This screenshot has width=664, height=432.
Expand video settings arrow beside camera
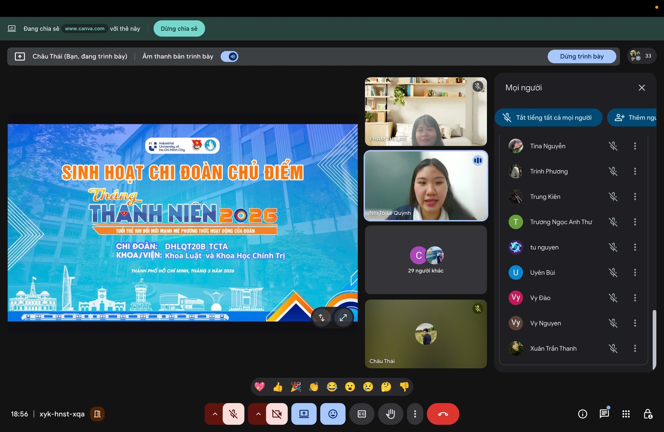(258, 414)
